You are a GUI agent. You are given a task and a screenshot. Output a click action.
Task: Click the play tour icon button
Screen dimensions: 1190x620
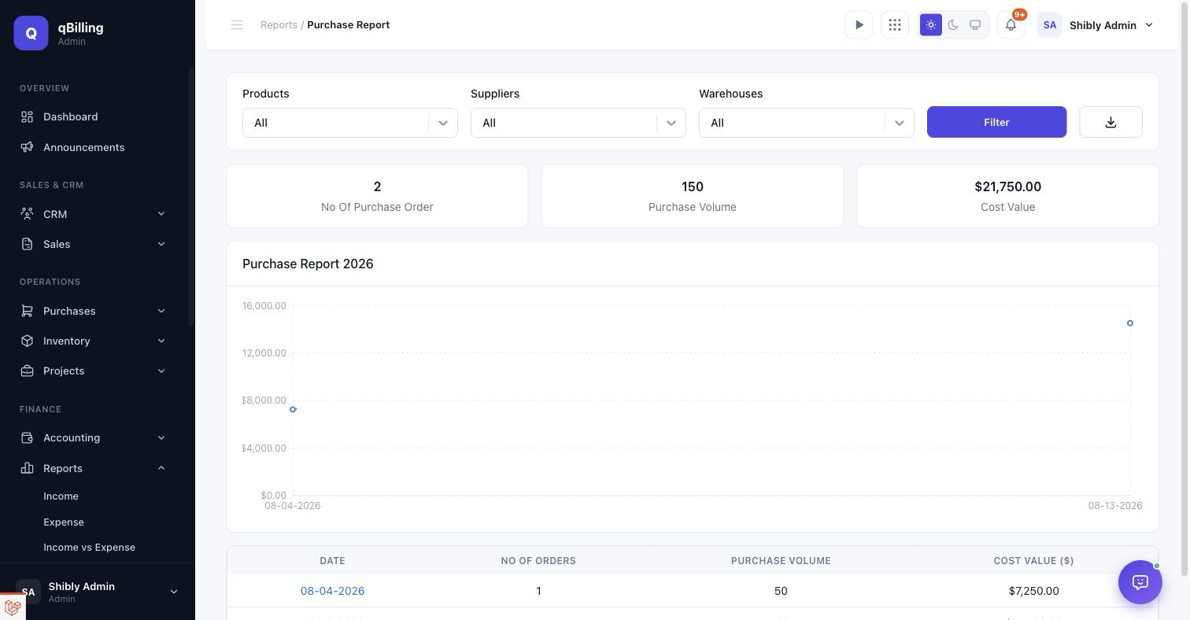tap(859, 25)
